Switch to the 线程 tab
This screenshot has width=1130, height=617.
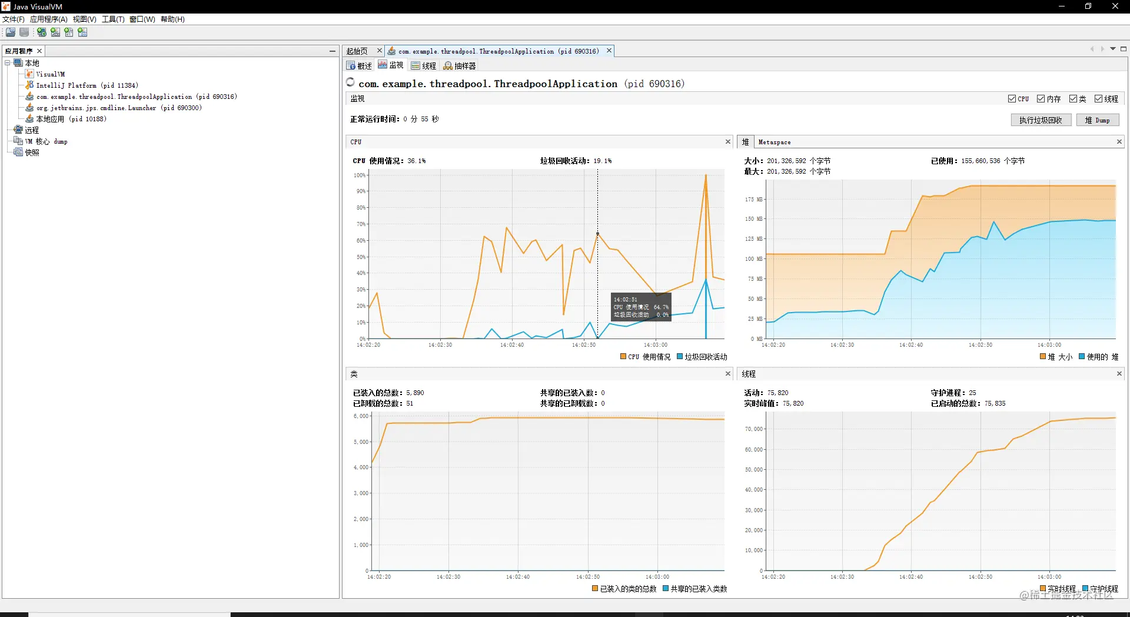(424, 66)
